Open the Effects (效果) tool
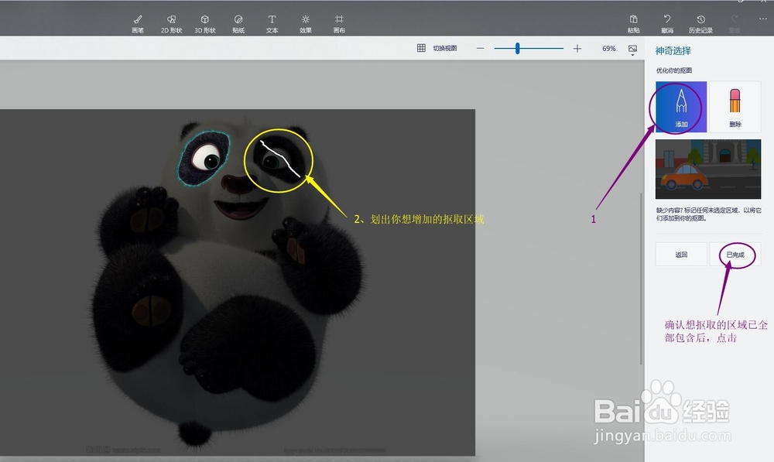This screenshot has width=774, height=462. click(306, 24)
